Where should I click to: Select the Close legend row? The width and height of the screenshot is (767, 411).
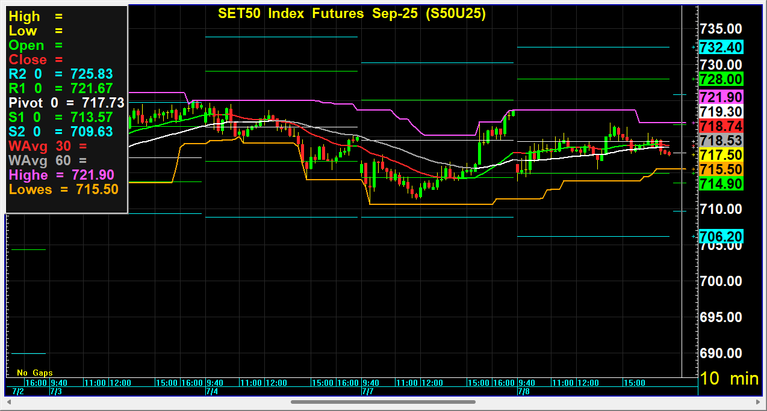click(x=36, y=59)
